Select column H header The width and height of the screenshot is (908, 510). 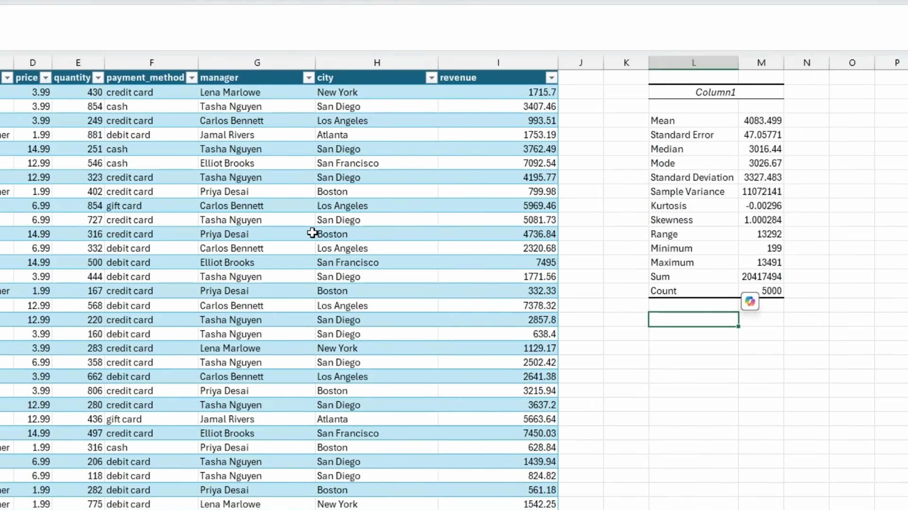tap(377, 63)
